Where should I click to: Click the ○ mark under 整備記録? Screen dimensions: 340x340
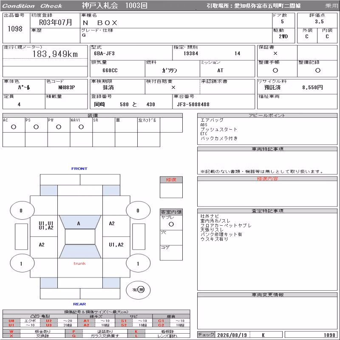(x=317, y=70)
